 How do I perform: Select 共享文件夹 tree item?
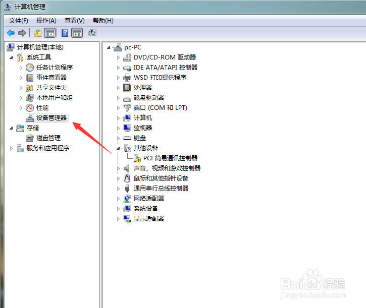pyautogui.click(x=51, y=88)
